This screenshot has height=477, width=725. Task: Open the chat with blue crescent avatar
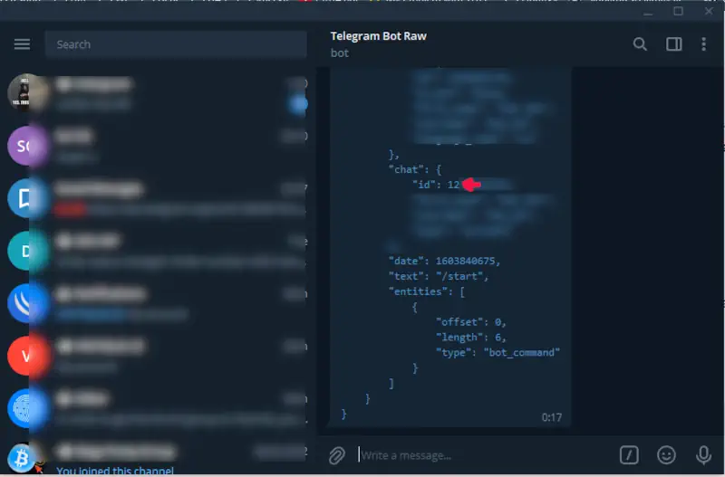(x=157, y=303)
